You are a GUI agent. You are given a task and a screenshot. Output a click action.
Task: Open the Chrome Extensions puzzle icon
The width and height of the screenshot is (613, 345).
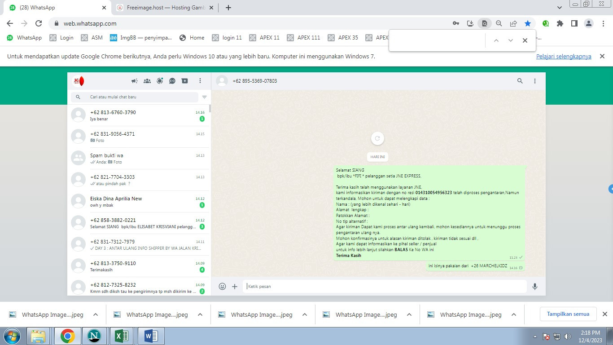(560, 23)
